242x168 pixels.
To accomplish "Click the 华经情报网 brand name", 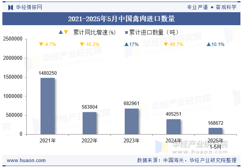I will point(29,7).
